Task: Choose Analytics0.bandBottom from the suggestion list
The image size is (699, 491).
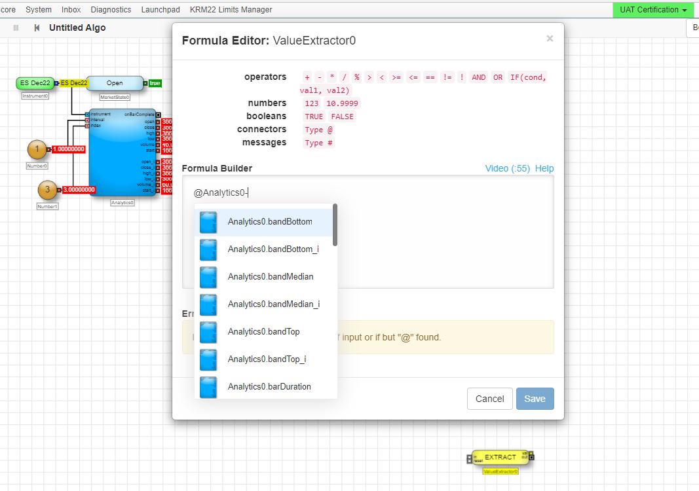Action: point(270,222)
